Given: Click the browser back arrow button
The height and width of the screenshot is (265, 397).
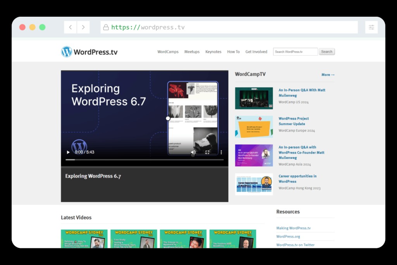Looking at the screenshot, I should coord(71,27).
